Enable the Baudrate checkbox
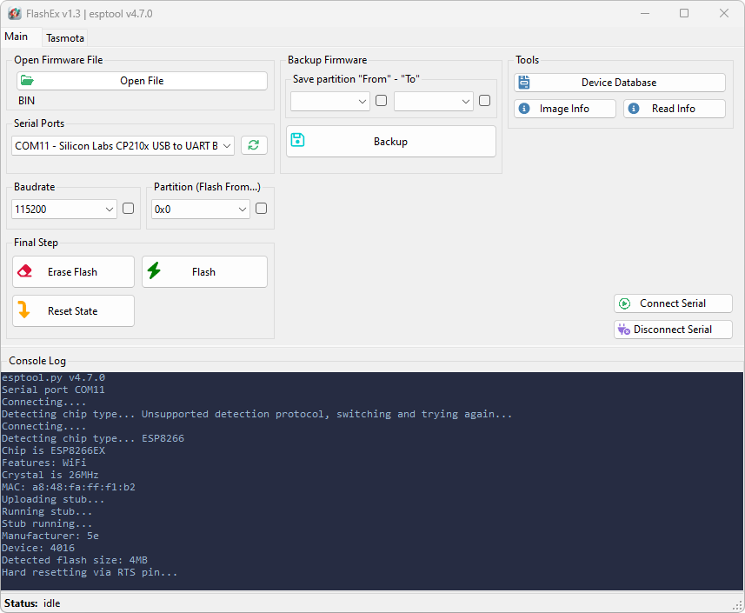745x613 pixels. click(x=129, y=209)
